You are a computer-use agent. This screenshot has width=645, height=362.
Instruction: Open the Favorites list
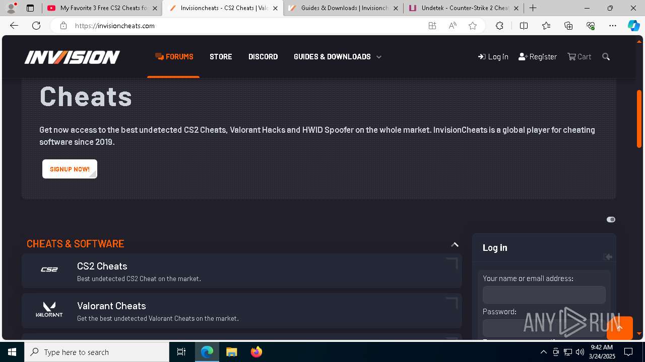pos(546,26)
